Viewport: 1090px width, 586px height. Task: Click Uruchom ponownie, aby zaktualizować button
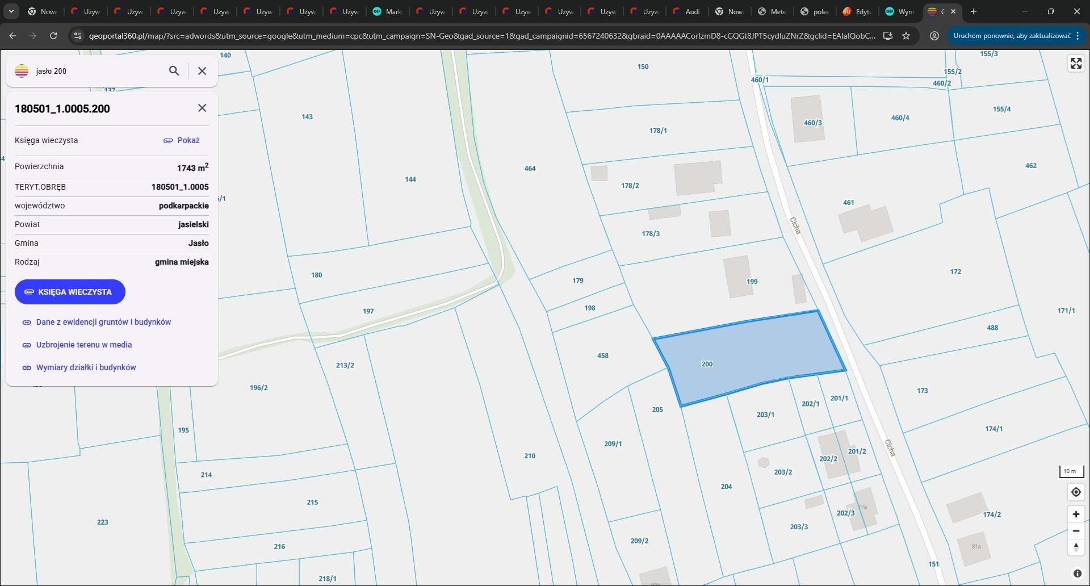tap(1016, 36)
